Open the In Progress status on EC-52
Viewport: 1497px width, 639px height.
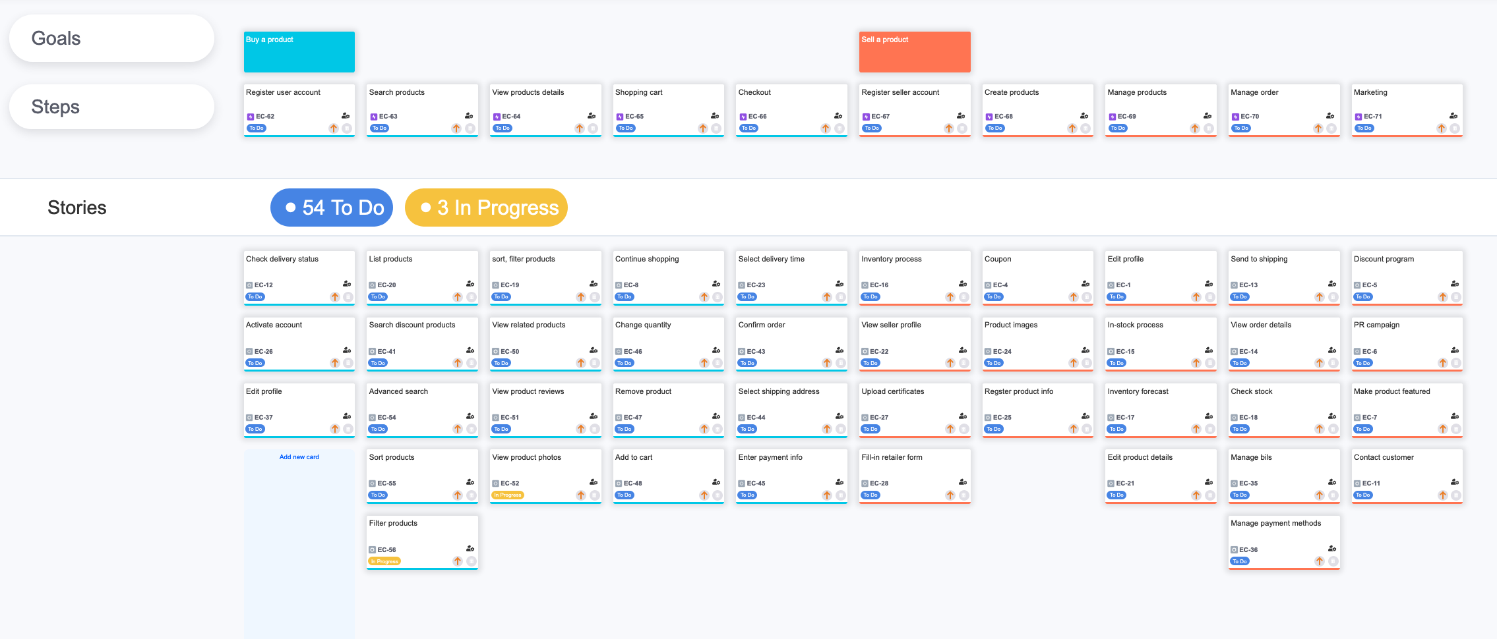point(508,495)
